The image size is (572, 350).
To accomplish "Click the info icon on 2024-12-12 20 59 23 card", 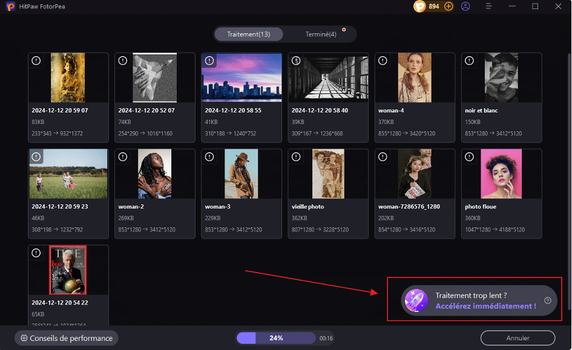I will (x=36, y=157).
